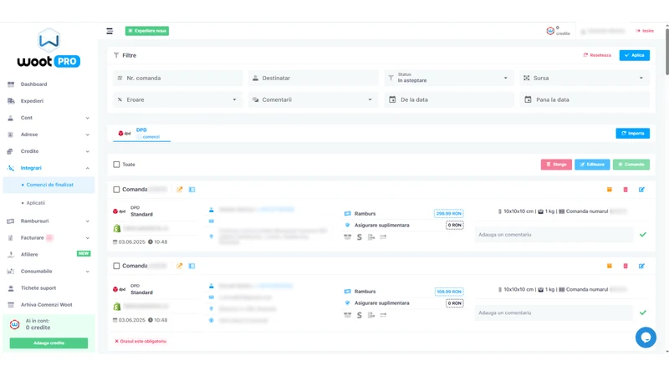Image resolution: width=669 pixels, height=376 pixels.
Task: Click the green Comanda button
Action: point(631,164)
